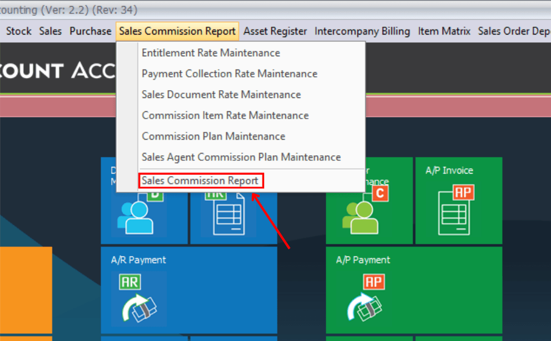
Task: Open Sales Document Rate Maintenance
Action: pyautogui.click(x=221, y=95)
